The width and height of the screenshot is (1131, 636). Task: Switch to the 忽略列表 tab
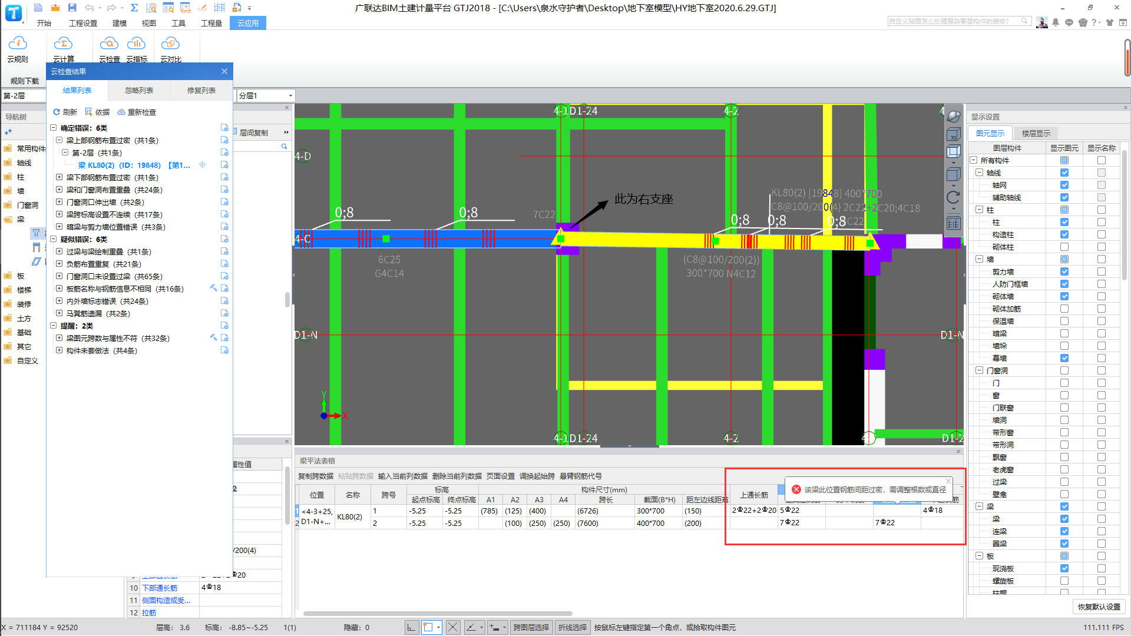tap(139, 90)
